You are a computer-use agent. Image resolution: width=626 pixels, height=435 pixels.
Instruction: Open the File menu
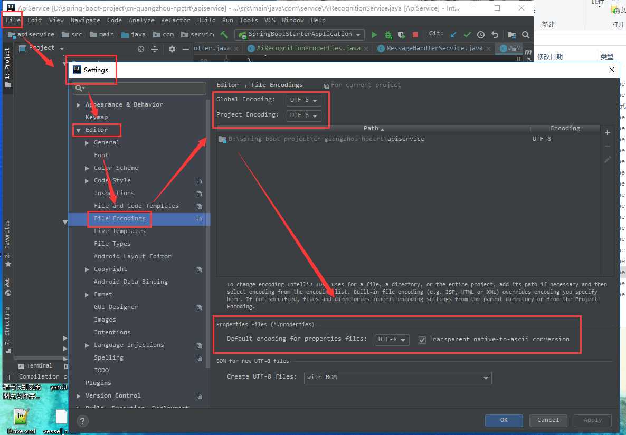tap(13, 20)
